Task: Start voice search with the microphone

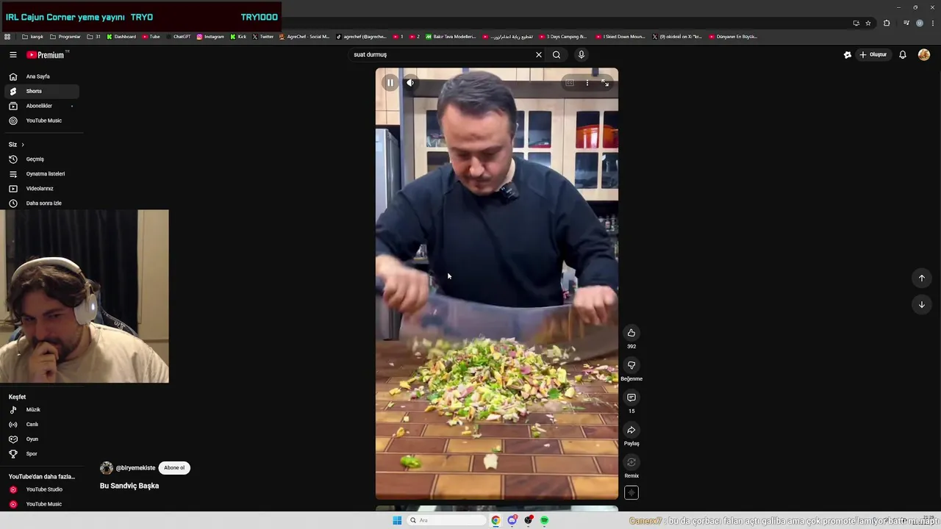Action: (x=581, y=54)
